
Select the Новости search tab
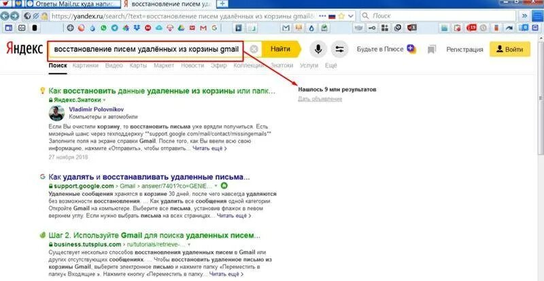point(192,65)
